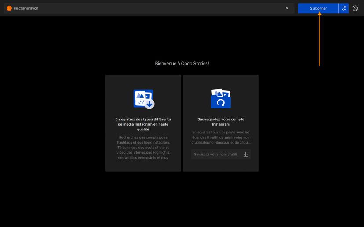Screen dimensions: 364x227
Task: Click the media download illustration icon
Action: click(144, 99)
